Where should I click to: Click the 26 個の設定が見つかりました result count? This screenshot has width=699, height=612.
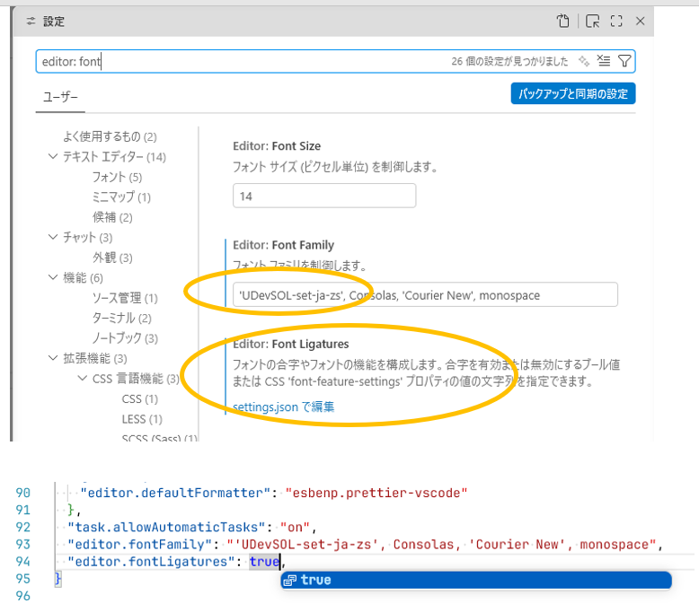[x=509, y=61]
